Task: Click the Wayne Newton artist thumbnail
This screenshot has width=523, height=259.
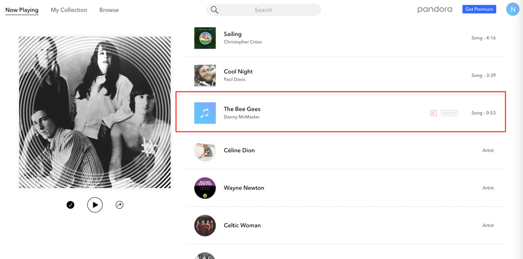Action: pyautogui.click(x=205, y=188)
